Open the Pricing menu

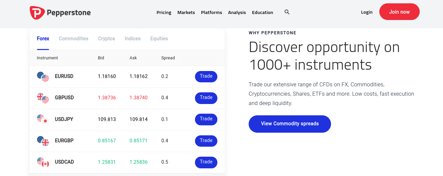click(164, 12)
